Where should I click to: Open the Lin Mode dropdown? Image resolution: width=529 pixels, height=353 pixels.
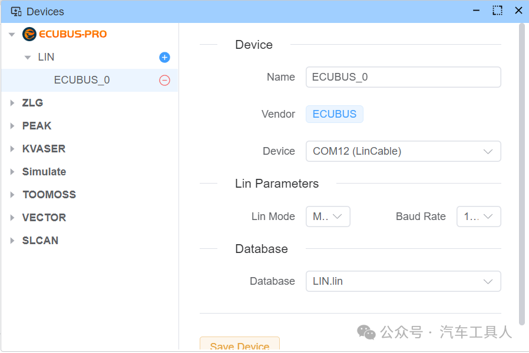pos(328,217)
